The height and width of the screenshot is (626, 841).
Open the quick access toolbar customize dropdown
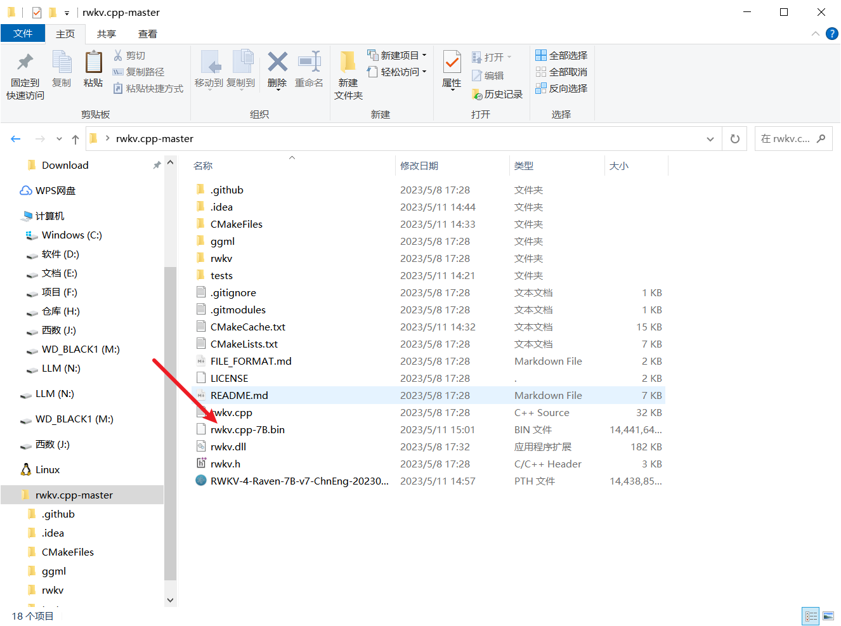point(67,13)
